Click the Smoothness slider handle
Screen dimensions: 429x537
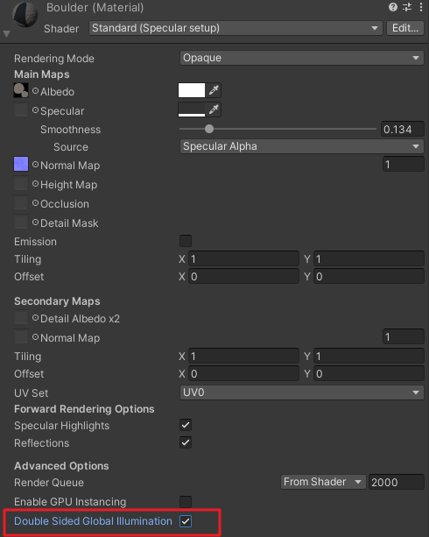pyautogui.click(x=209, y=129)
